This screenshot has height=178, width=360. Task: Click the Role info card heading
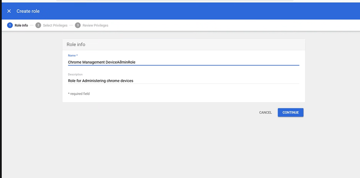(x=76, y=44)
